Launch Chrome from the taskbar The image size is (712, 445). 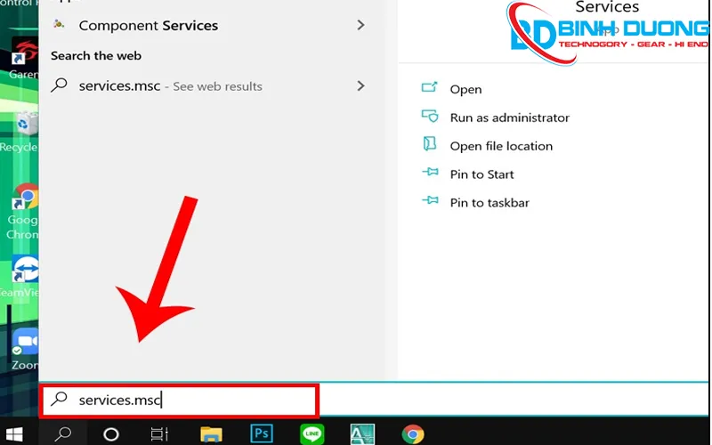click(413, 434)
